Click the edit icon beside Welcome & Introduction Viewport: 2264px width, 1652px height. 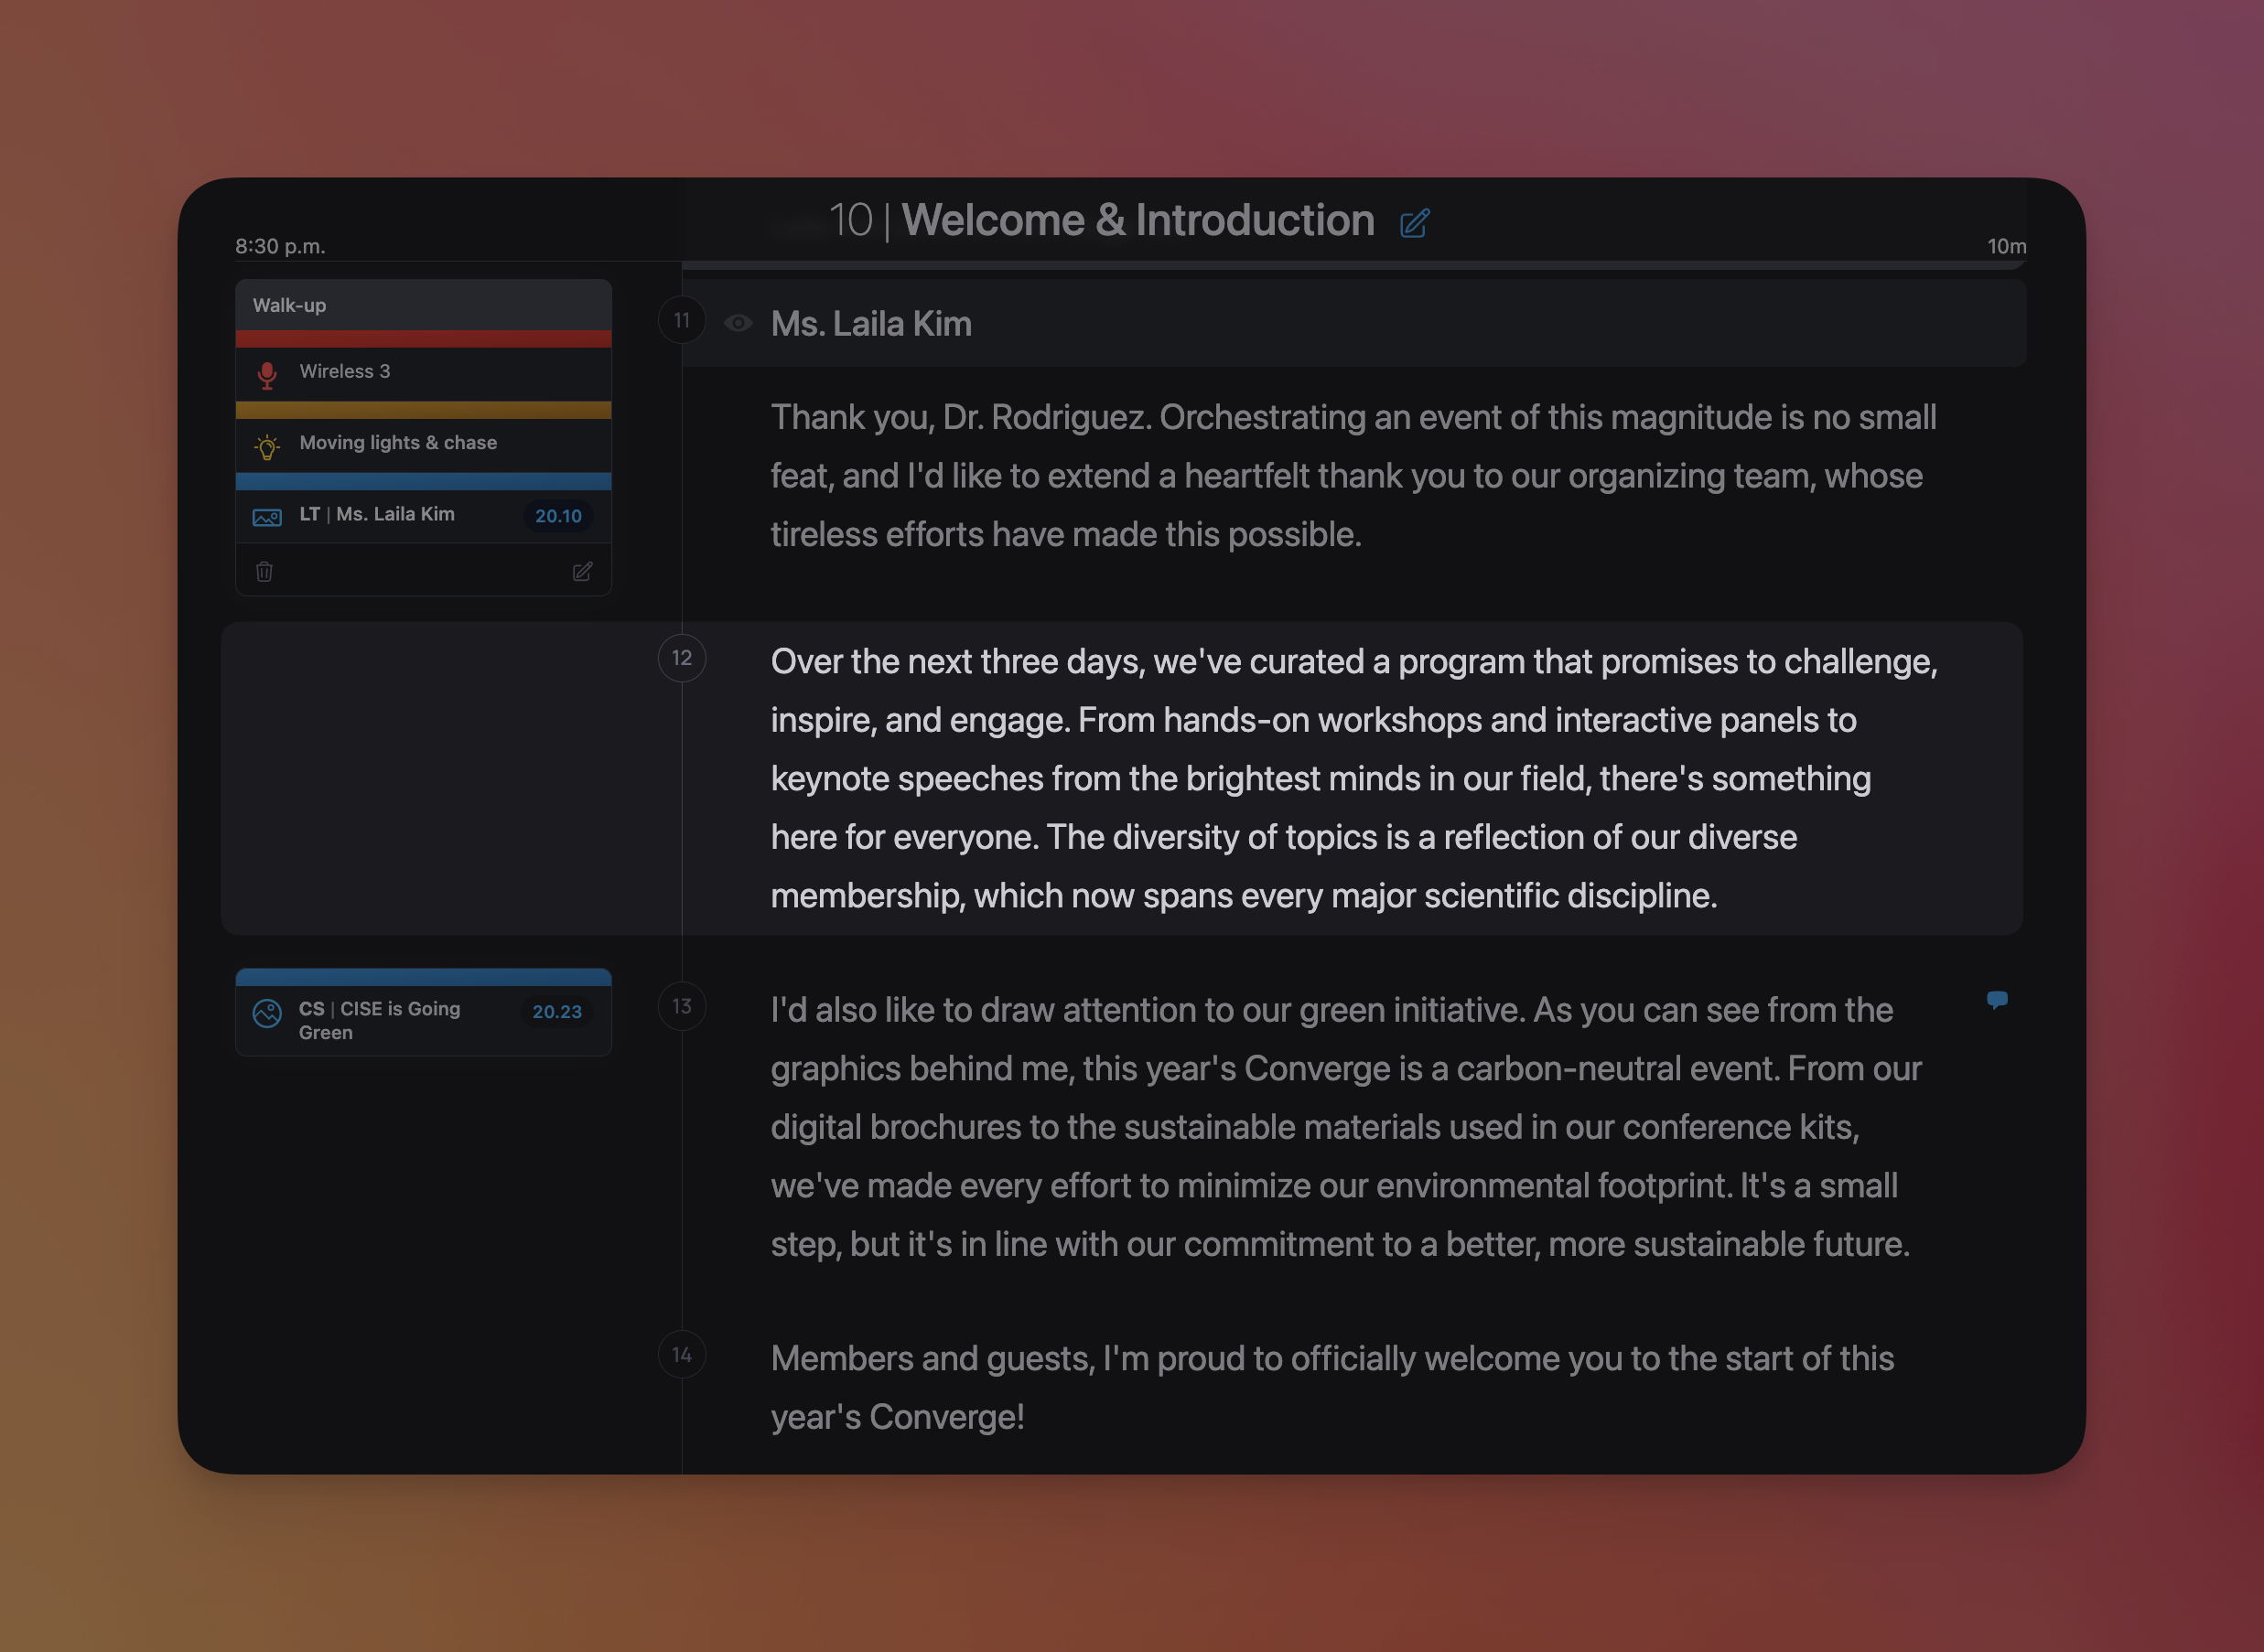coord(1414,223)
